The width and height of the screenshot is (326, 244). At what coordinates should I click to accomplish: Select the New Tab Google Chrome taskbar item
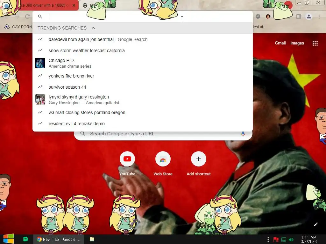(x=59, y=239)
